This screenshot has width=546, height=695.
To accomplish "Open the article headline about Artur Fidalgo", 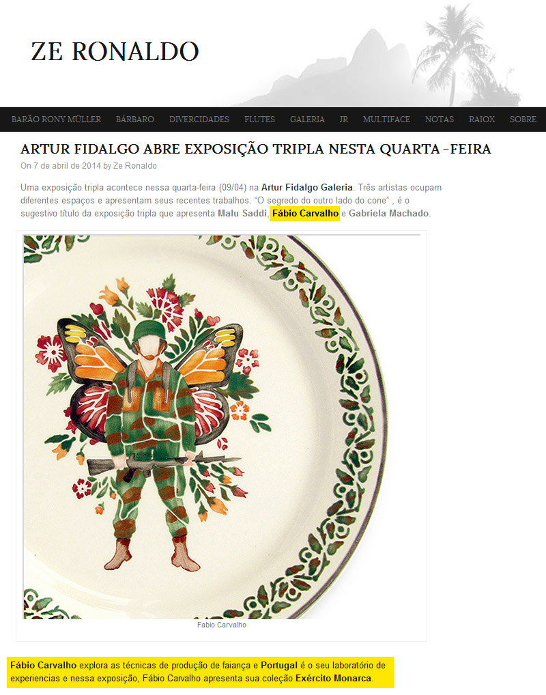I will 256,149.
